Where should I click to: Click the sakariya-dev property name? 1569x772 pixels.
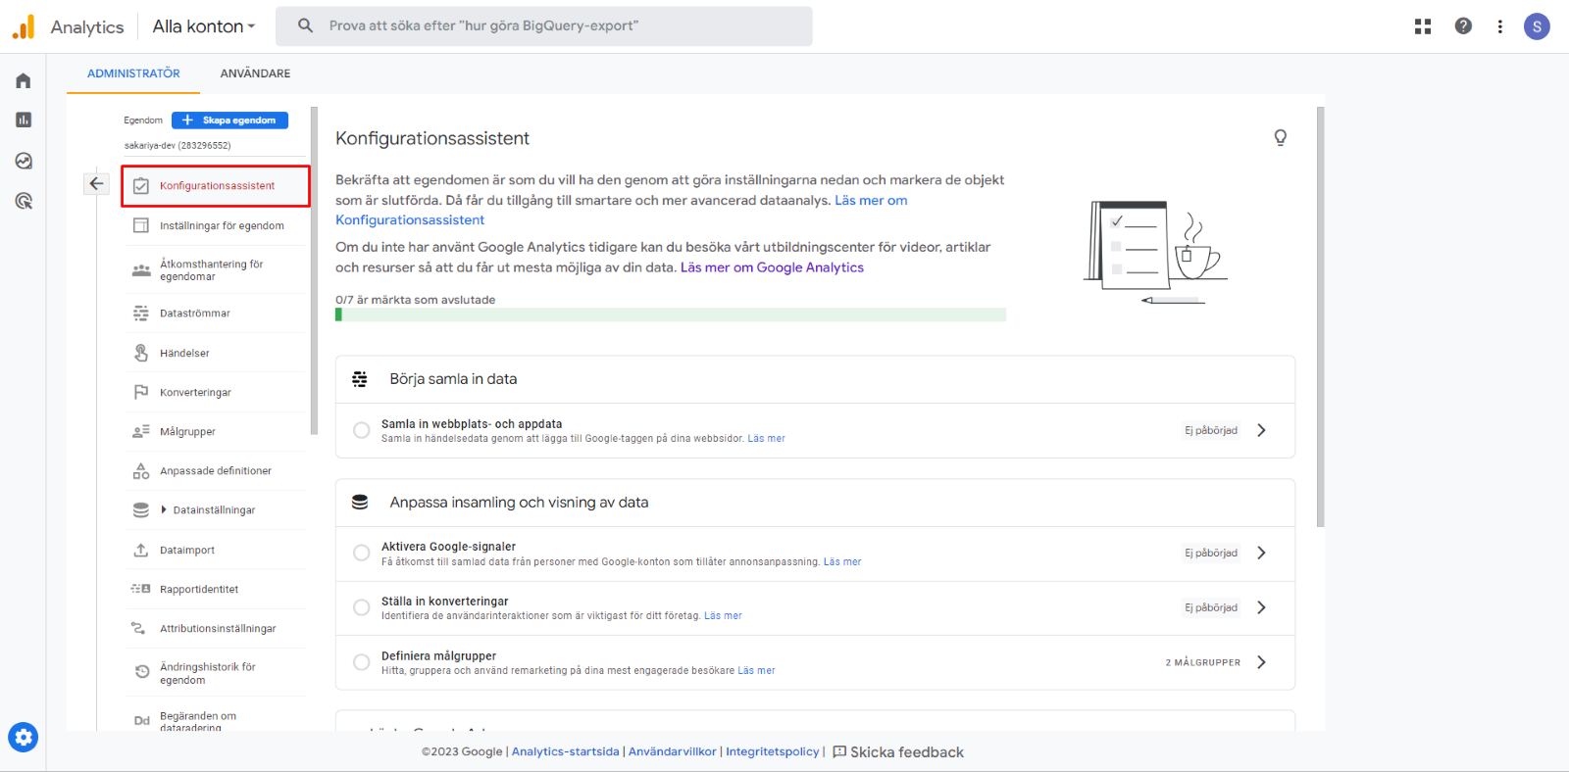coord(177,145)
